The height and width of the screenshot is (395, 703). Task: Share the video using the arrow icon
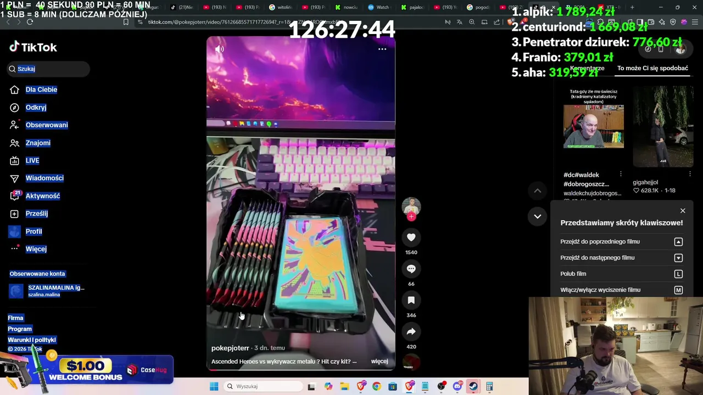click(411, 331)
